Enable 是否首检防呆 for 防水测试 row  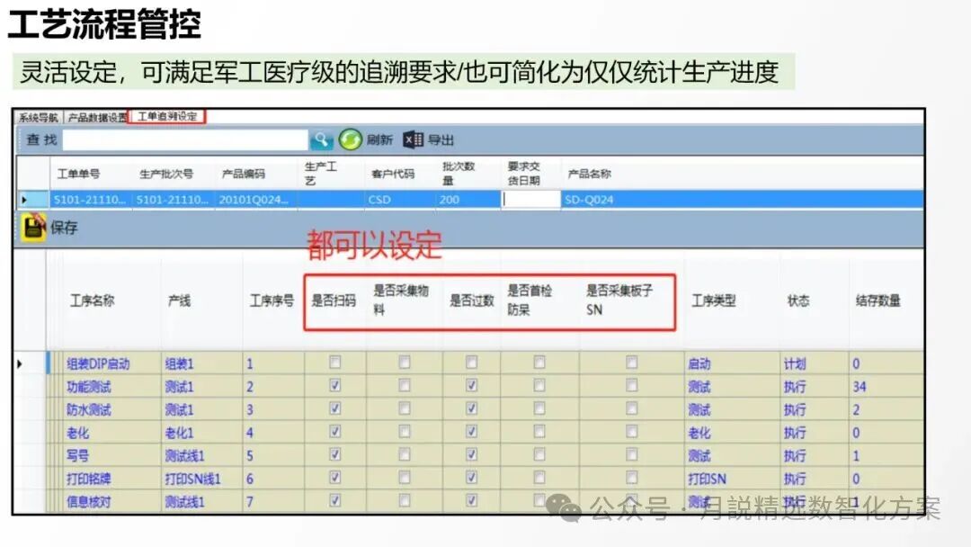[x=538, y=409]
